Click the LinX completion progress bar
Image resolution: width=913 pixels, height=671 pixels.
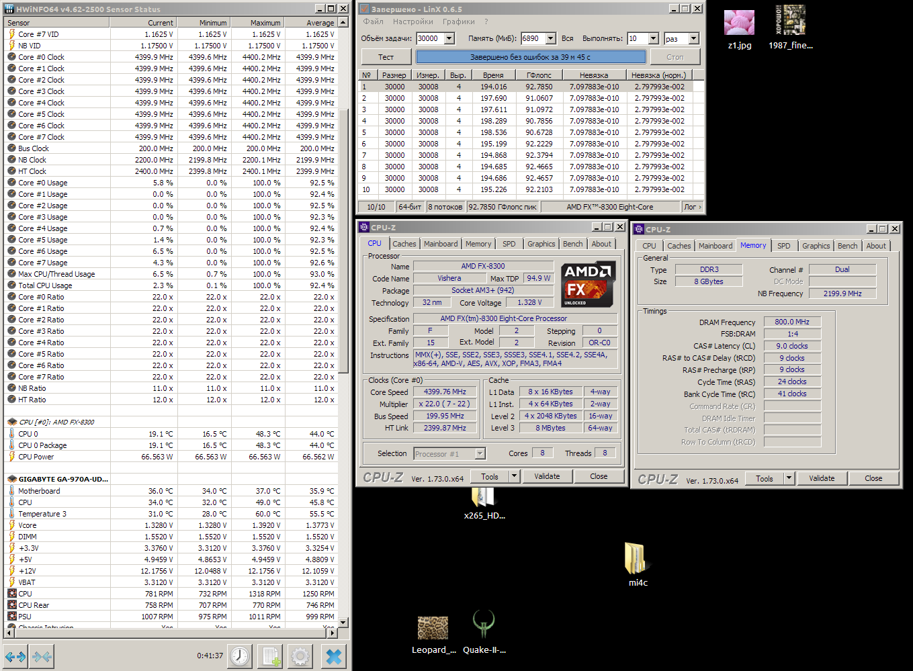[x=530, y=57]
